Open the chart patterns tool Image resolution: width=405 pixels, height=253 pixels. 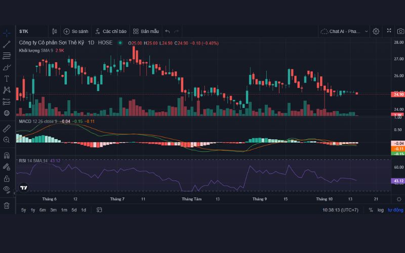point(7,90)
